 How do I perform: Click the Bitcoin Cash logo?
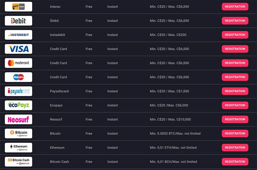coord(19,162)
